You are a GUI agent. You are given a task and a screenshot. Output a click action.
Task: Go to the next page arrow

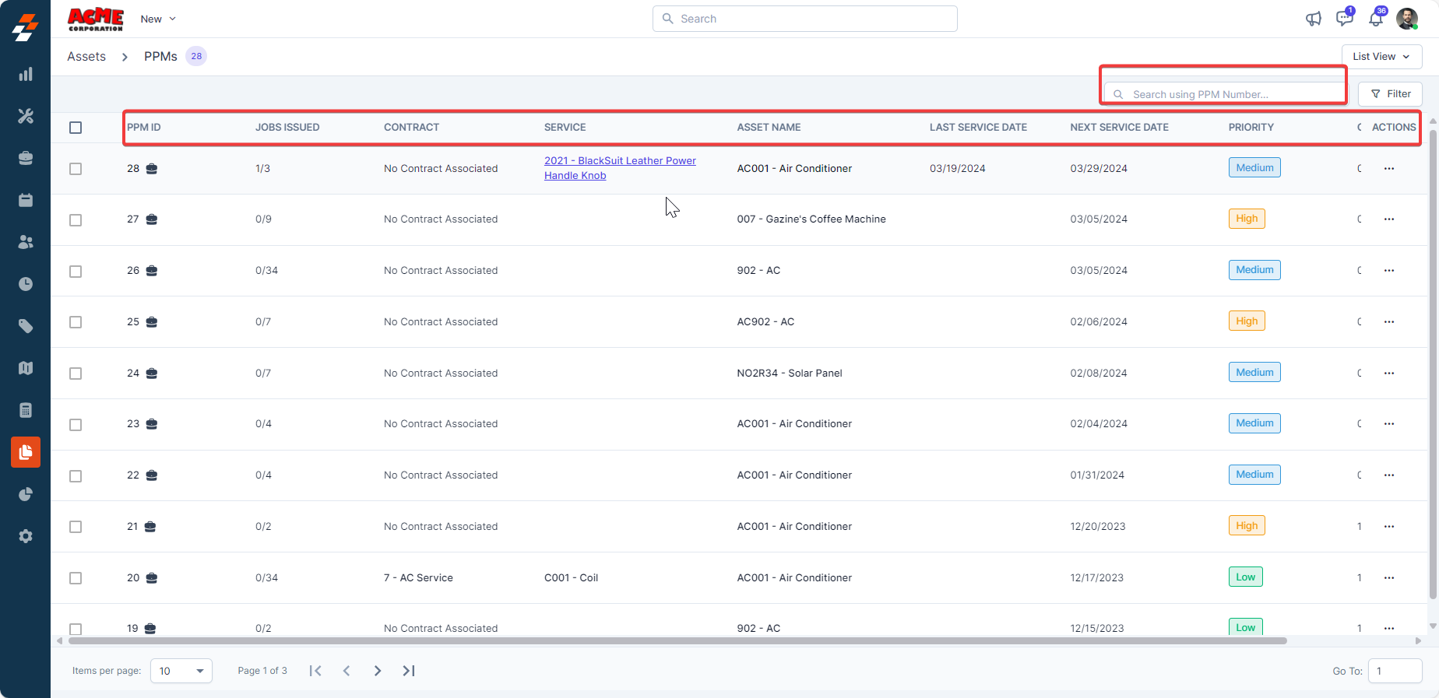[378, 671]
